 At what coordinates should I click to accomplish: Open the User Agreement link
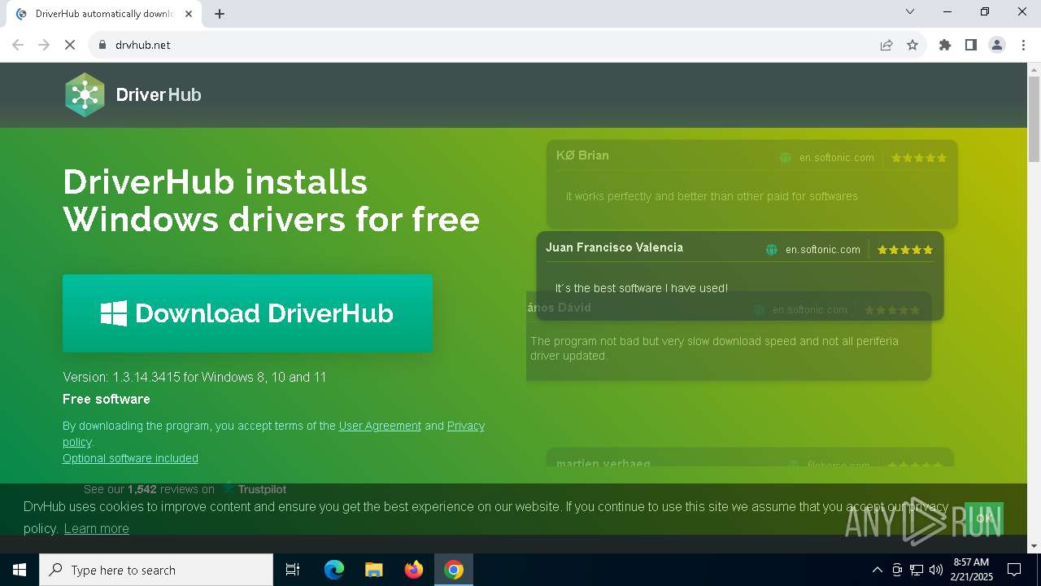point(380,426)
